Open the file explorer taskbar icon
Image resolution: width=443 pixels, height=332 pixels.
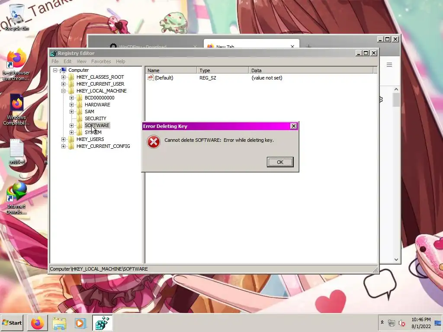(59, 323)
